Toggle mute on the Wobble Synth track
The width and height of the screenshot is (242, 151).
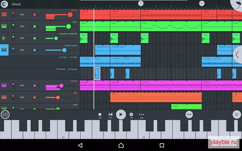(13, 50)
